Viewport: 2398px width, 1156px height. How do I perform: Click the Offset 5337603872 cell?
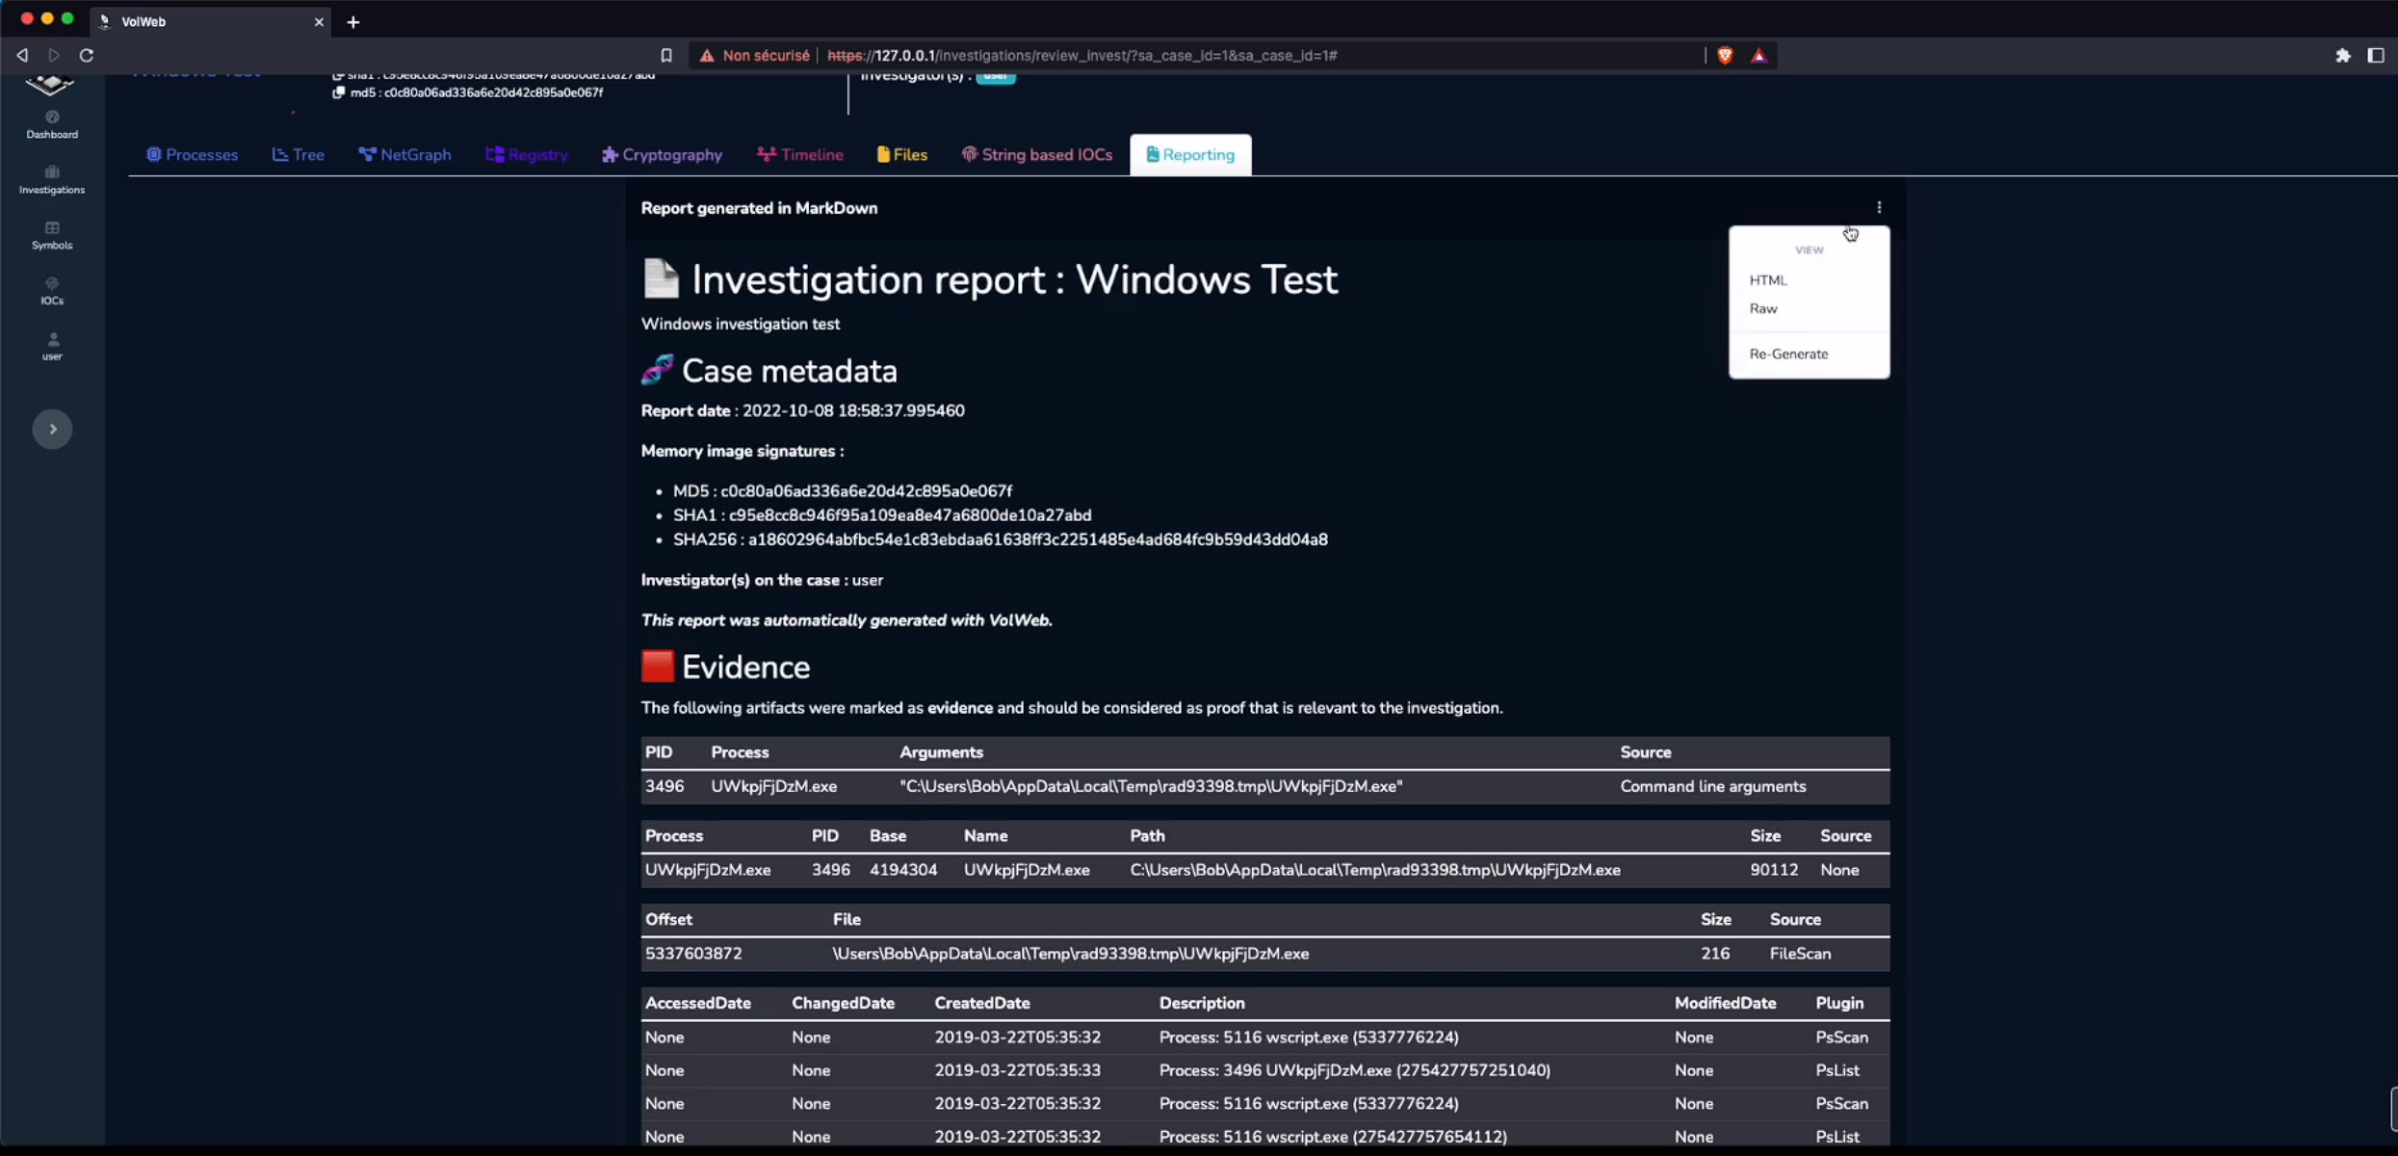[693, 954]
